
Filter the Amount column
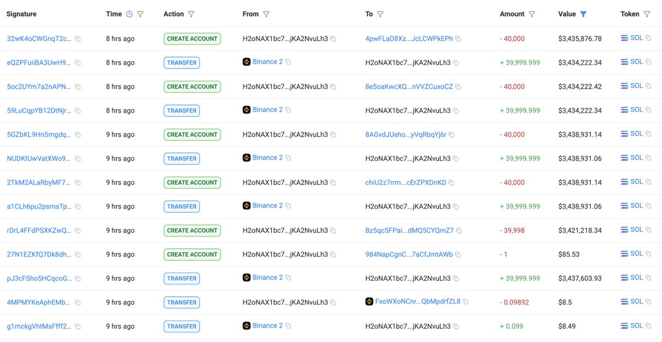[532, 14]
